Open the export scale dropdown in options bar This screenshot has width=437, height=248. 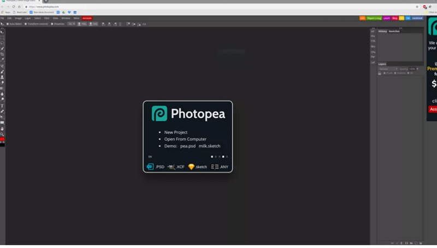click(x=72, y=24)
